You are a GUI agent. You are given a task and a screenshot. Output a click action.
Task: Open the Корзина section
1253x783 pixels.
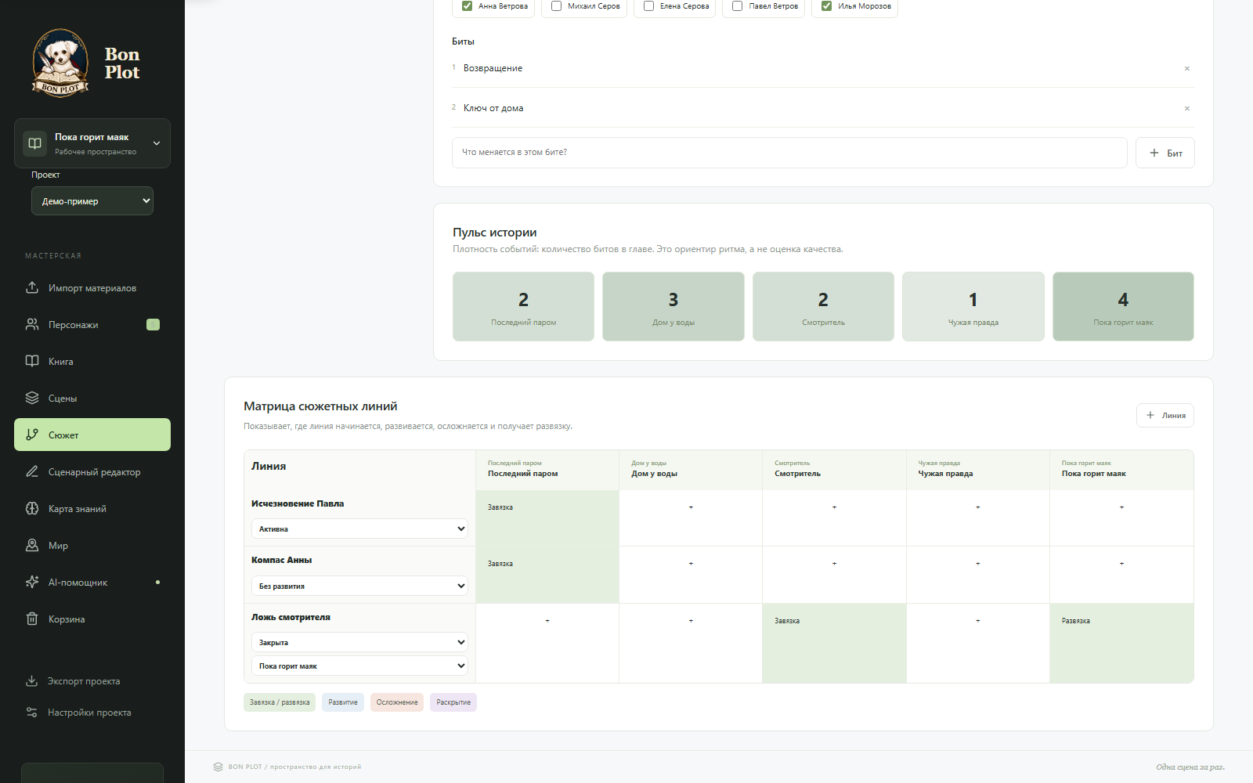92,619
